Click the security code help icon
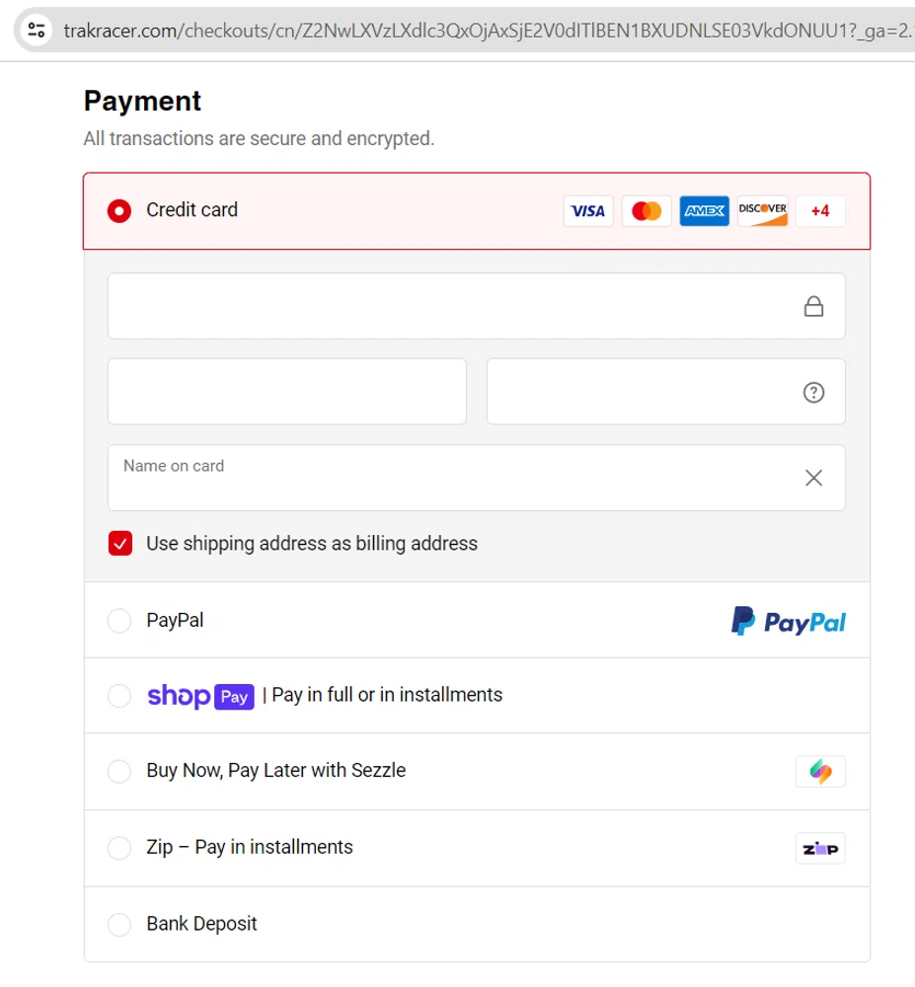This screenshot has height=987, width=915. (x=812, y=392)
